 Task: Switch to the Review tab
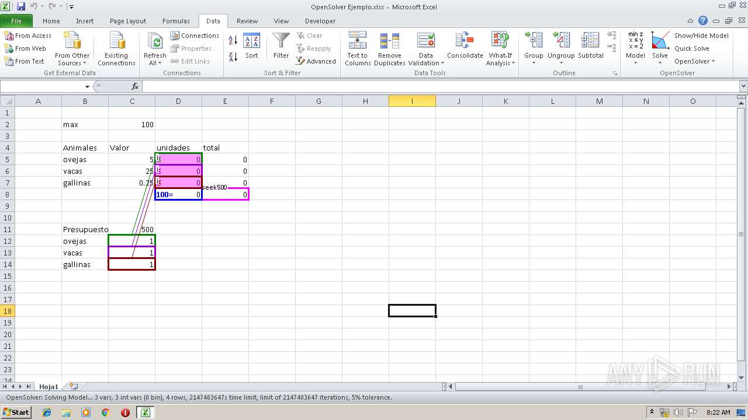[x=247, y=21]
